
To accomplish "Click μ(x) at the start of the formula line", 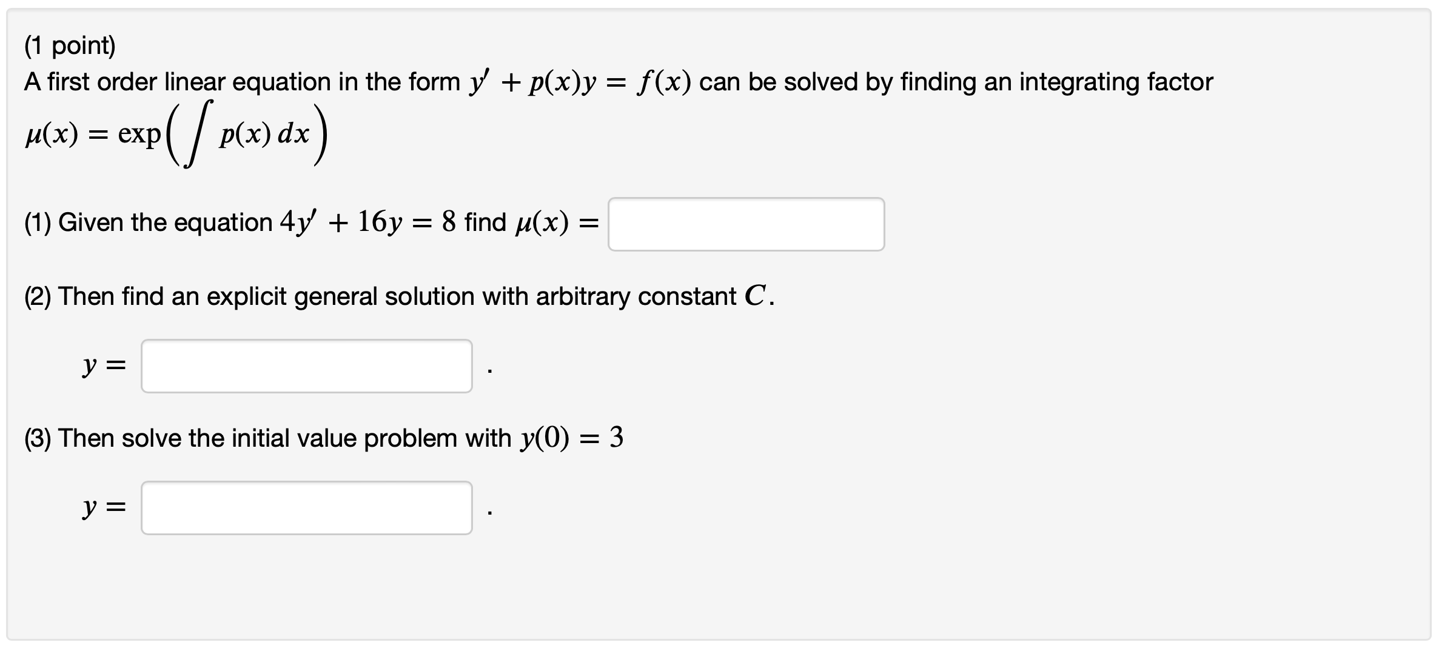I will tap(52, 135).
